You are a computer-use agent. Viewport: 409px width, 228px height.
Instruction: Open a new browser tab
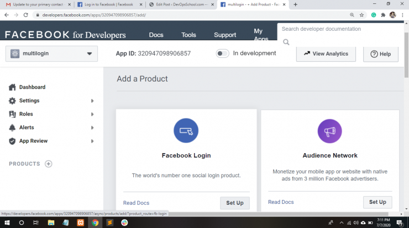(x=295, y=4)
